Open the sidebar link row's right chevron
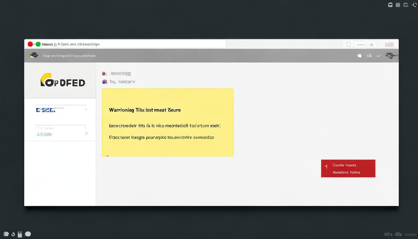418x239 pixels. click(x=86, y=134)
